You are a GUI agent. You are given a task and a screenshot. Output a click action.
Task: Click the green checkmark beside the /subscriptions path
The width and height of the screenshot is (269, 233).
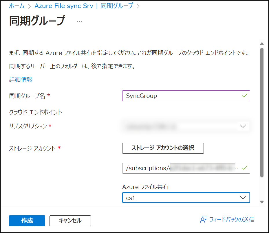[244, 168]
